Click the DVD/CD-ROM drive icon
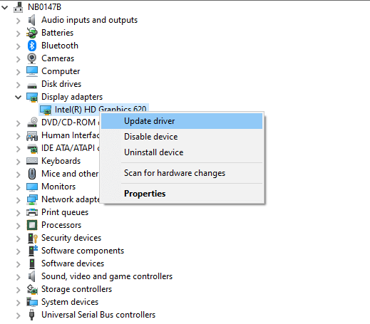Image resolution: width=370 pixels, height=324 pixels. pyautogui.click(x=32, y=122)
